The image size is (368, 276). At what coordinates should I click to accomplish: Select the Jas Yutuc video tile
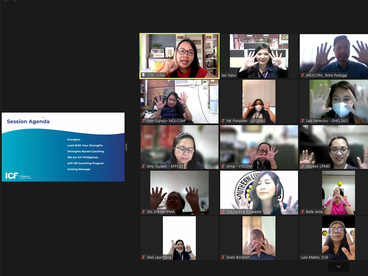259,55
